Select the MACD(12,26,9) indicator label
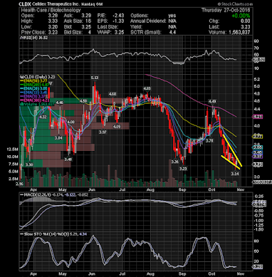Screen dimensions: 272x277 pyautogui.click(x=37, y=195)
